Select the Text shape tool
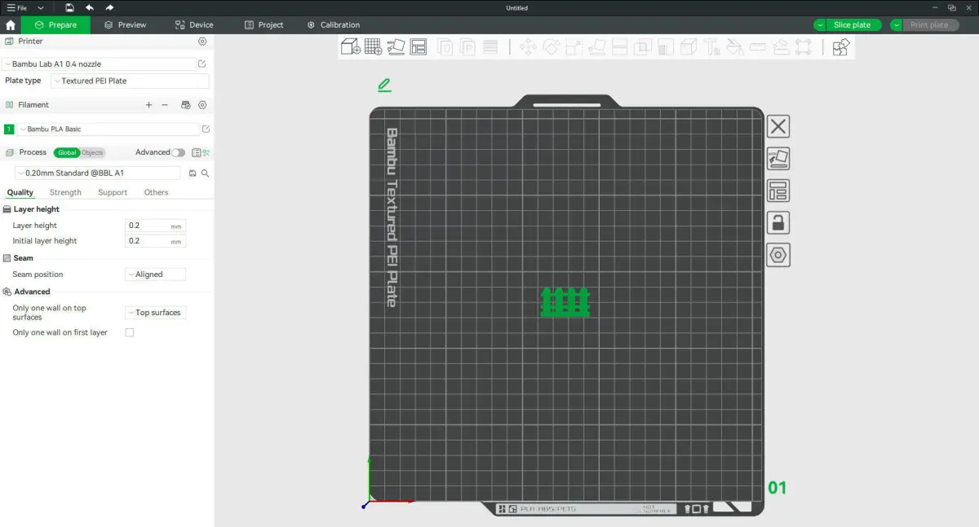This screenshot has height=527, width=979. (x=711, y=47)
